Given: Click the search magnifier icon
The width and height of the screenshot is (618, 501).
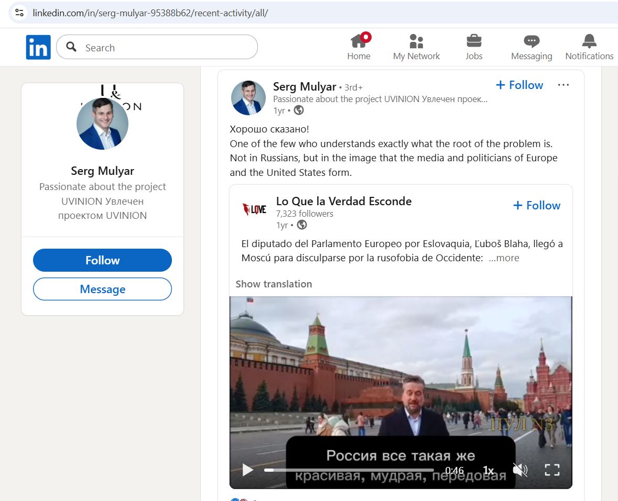Looking at the screenshot, I should (71, 47).
